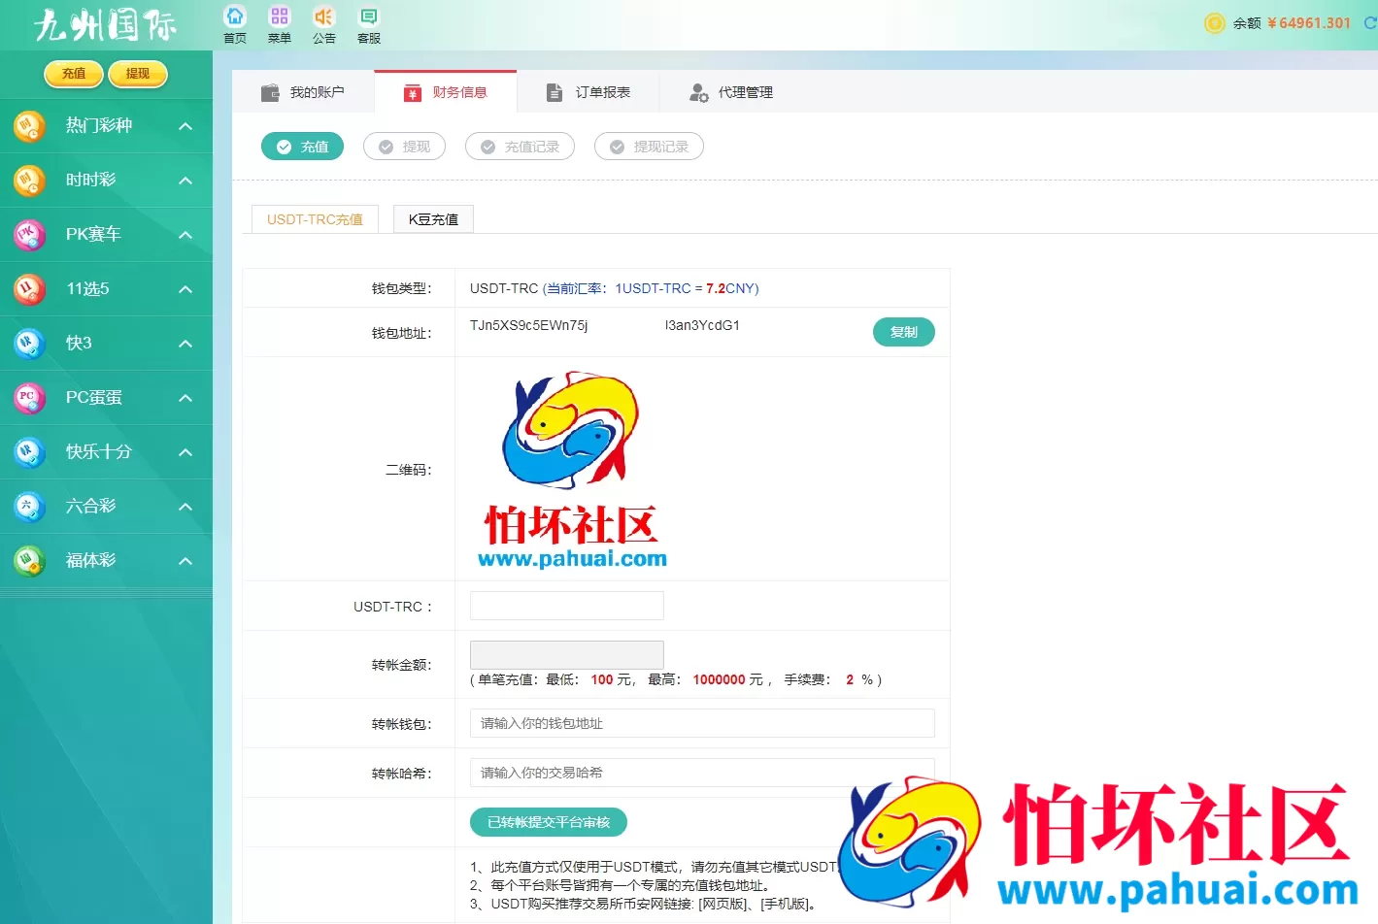Collapse the PC蛋蛋 sidebar chevron

pos(185,398)
